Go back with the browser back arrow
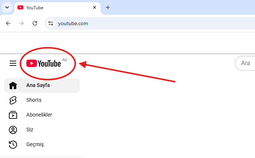The height and width of the screenshot is (158, 255). click(8, 23)
